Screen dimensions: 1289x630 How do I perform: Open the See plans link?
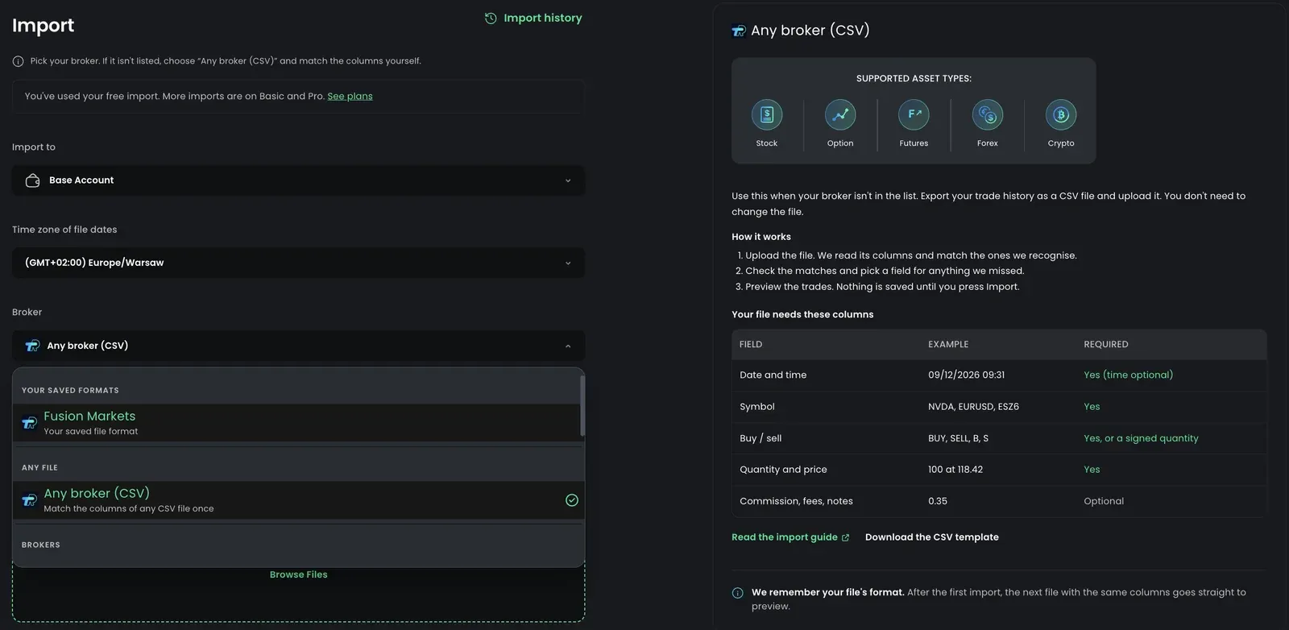click(x=350, y=96)
